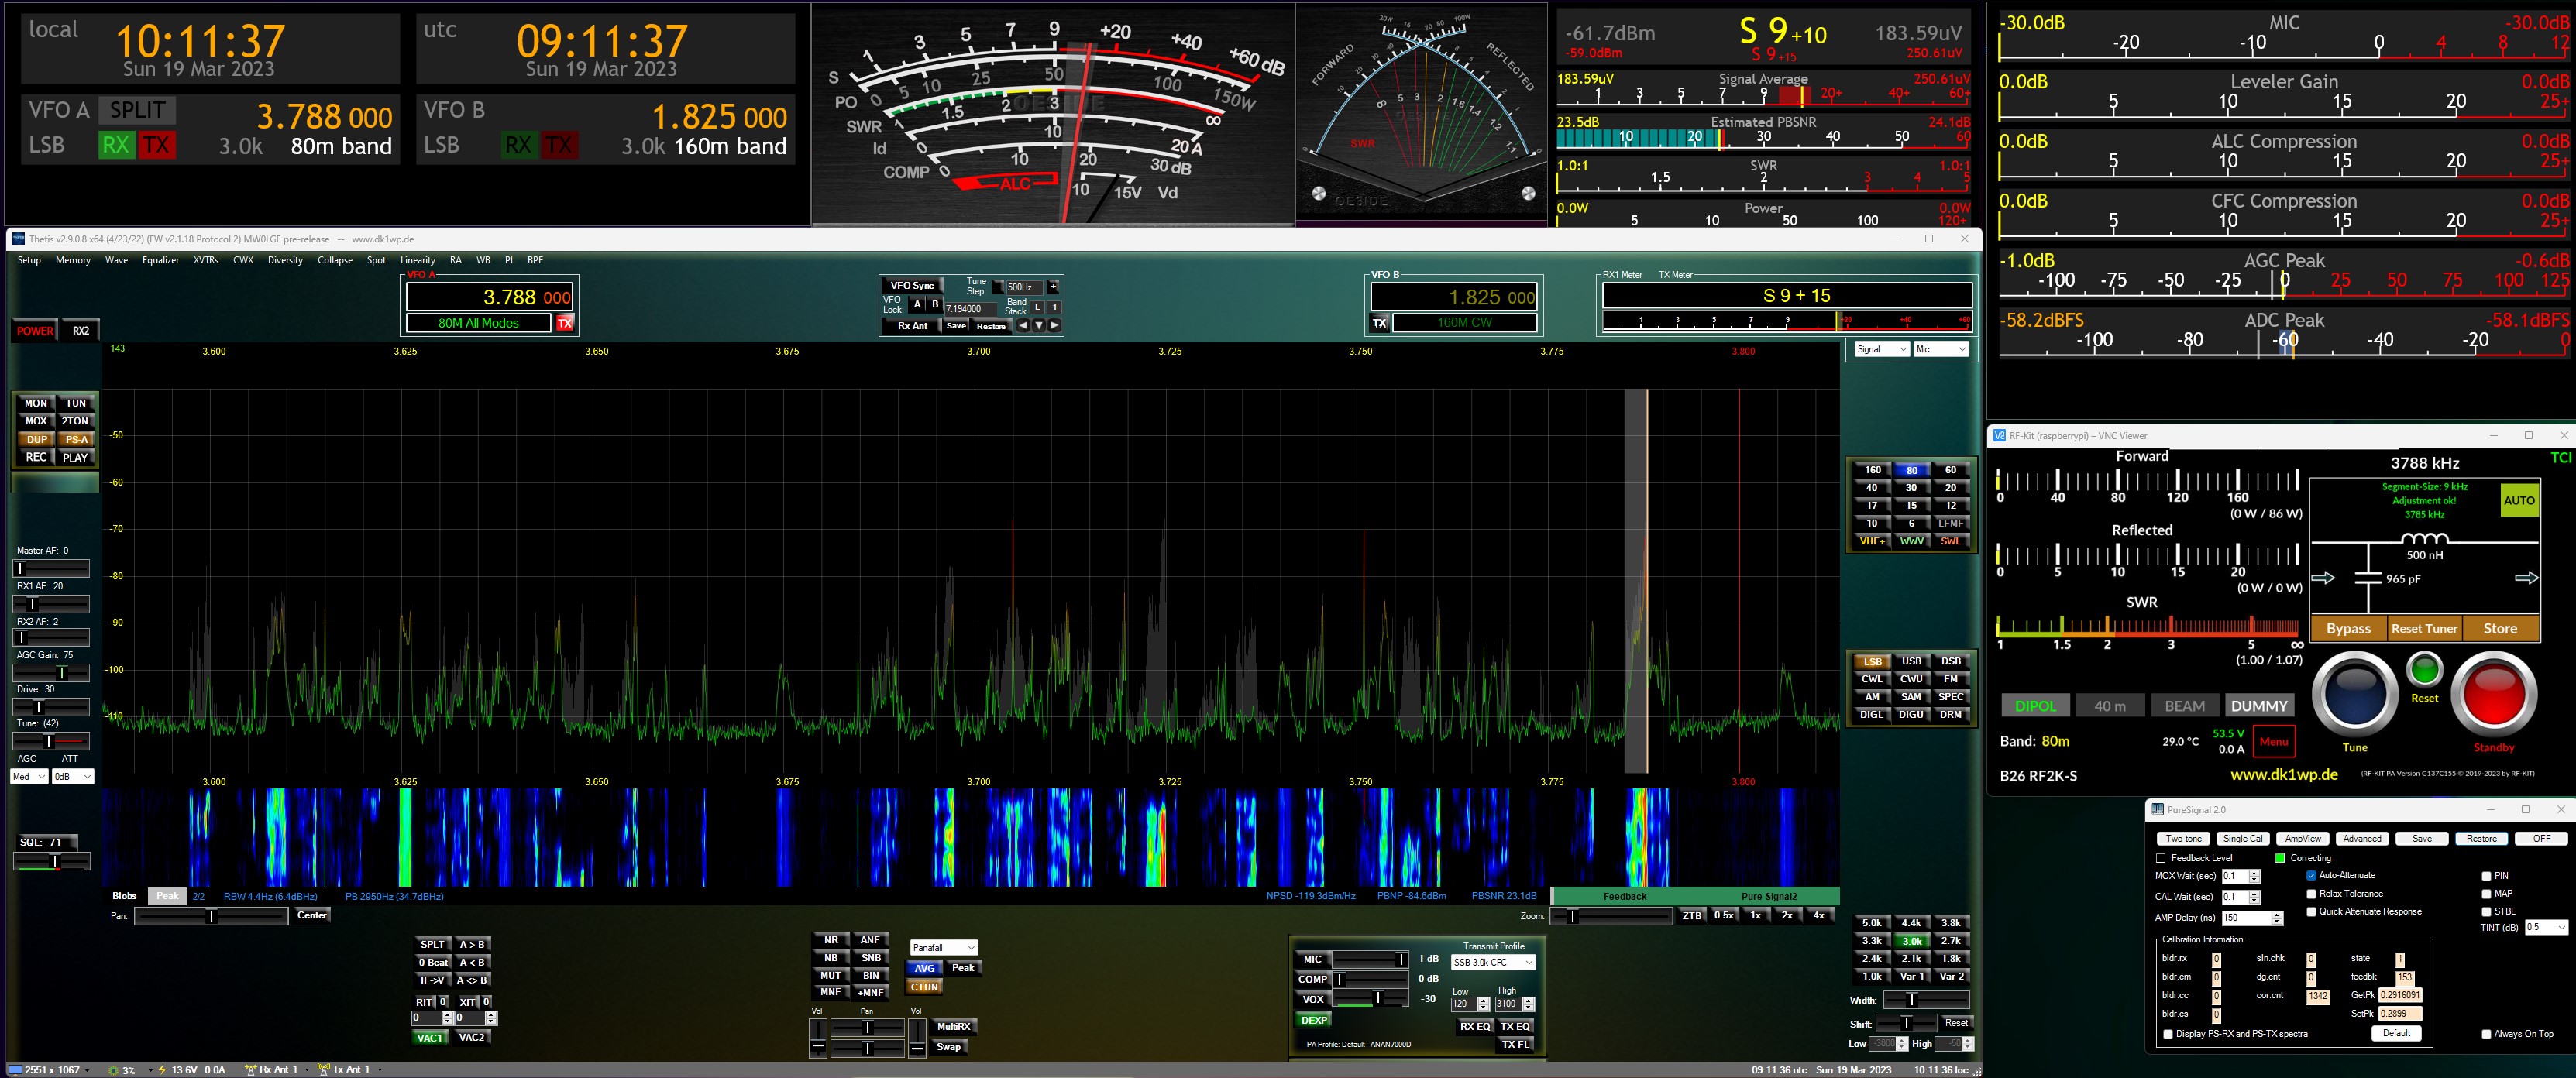Click the CPU usage chip icon in status bar
2576x1078 pixels.
pos(113,1070)
